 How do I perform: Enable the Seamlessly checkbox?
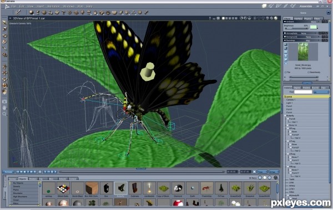309,73
